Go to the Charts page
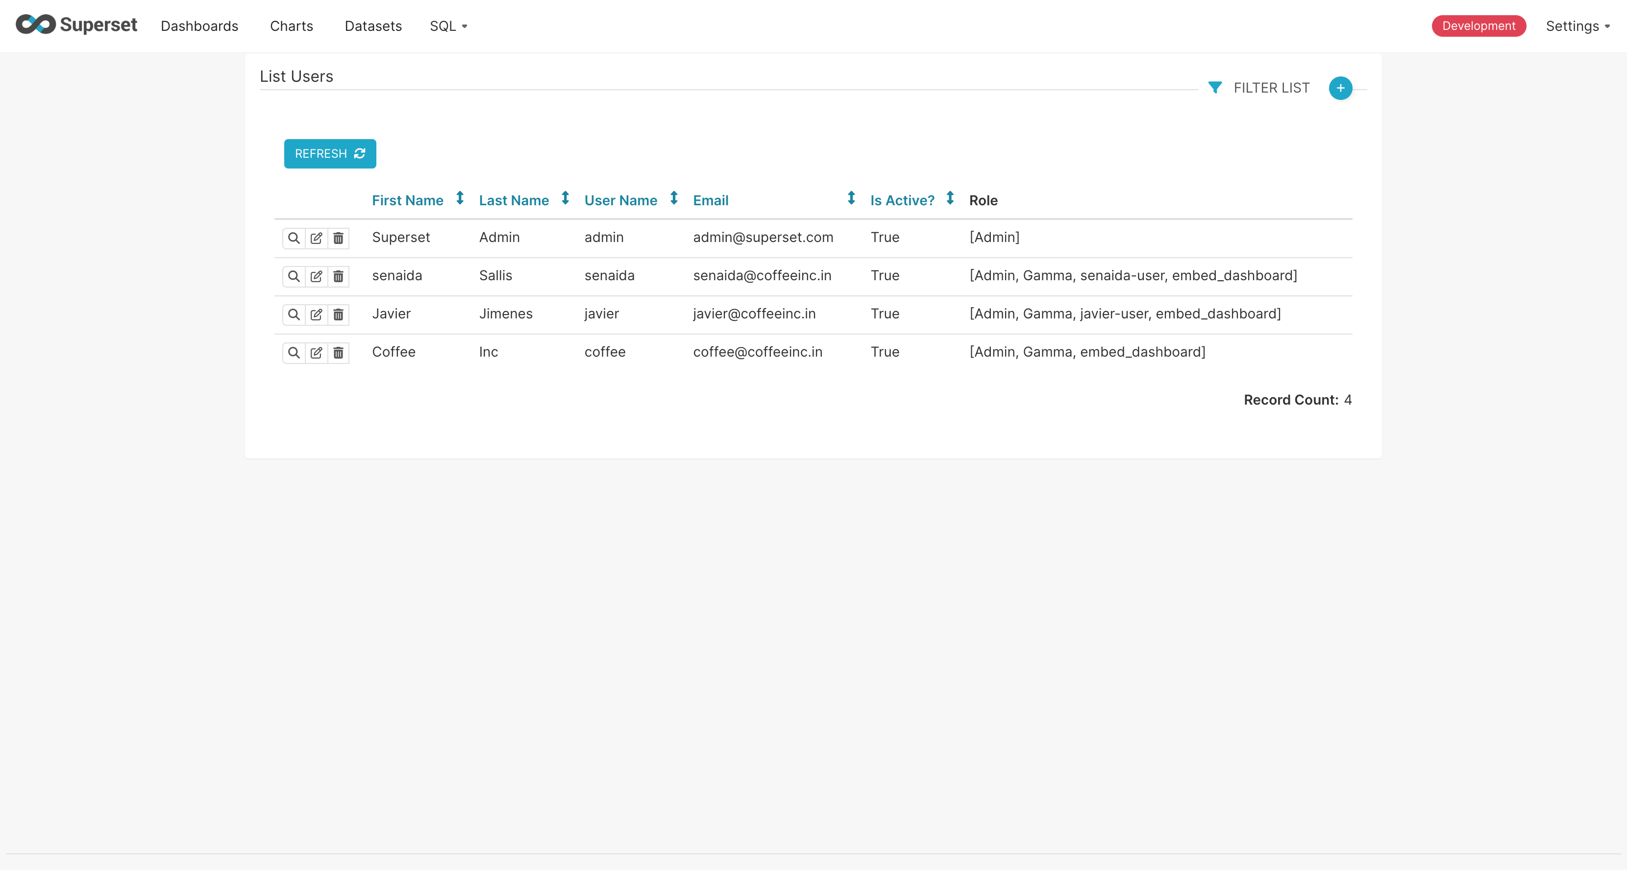This screenshot has height=870, width=1627. pos(292,26)
